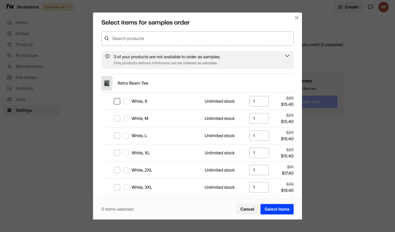Open the chat messages icon

[x=370, y=7]
